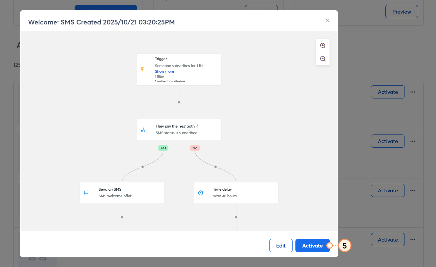Click the chat bubble icon on Send an SMS
This screenshot has height=267, width=436.
click(x=86, y=192)
